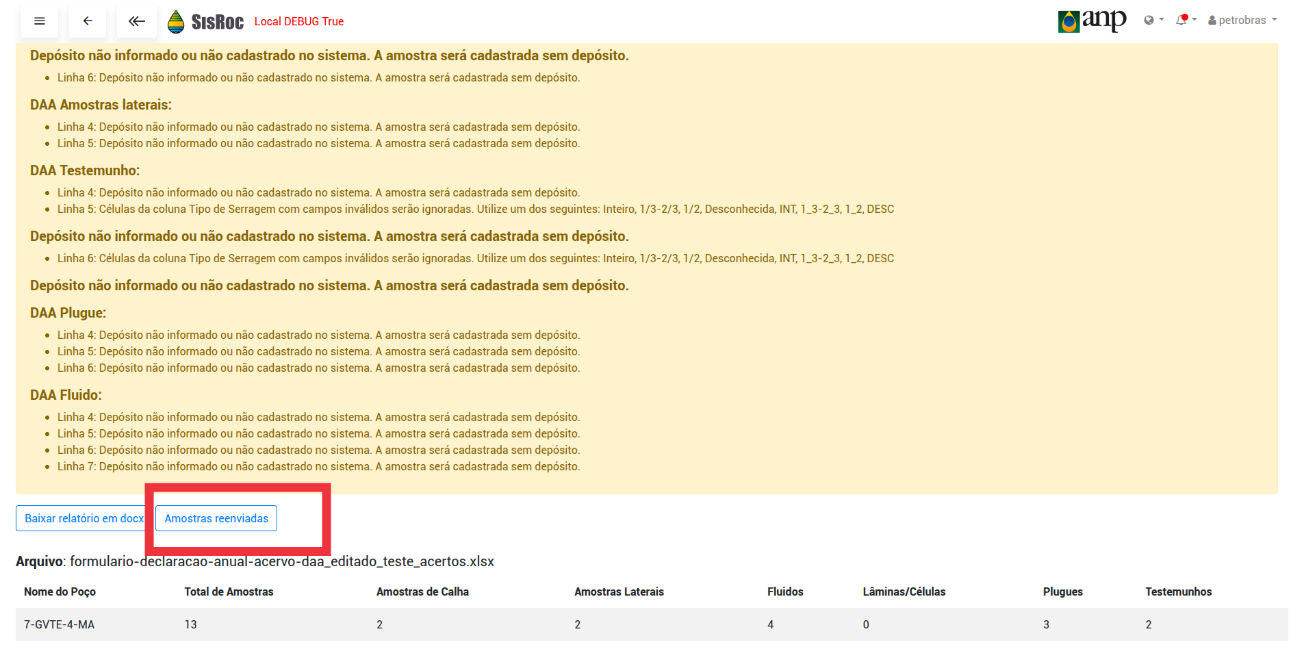Open the petrobras account dropdown
1304x649 pixels.
(x=1243, y=20)
